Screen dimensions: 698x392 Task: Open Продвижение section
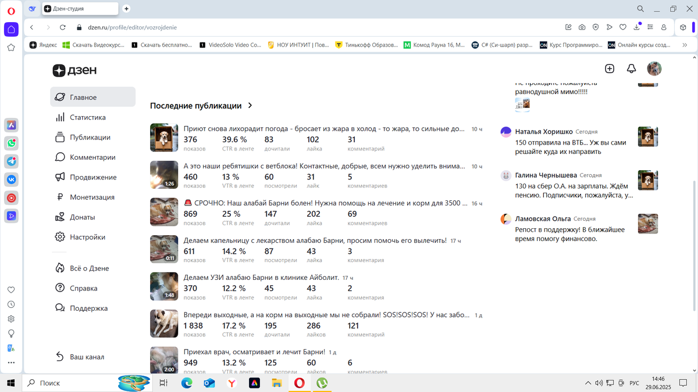(x=93, y=177)
